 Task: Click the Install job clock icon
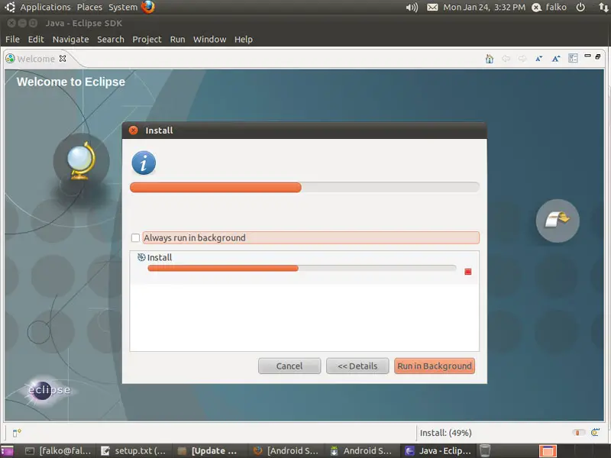point(141,257)
